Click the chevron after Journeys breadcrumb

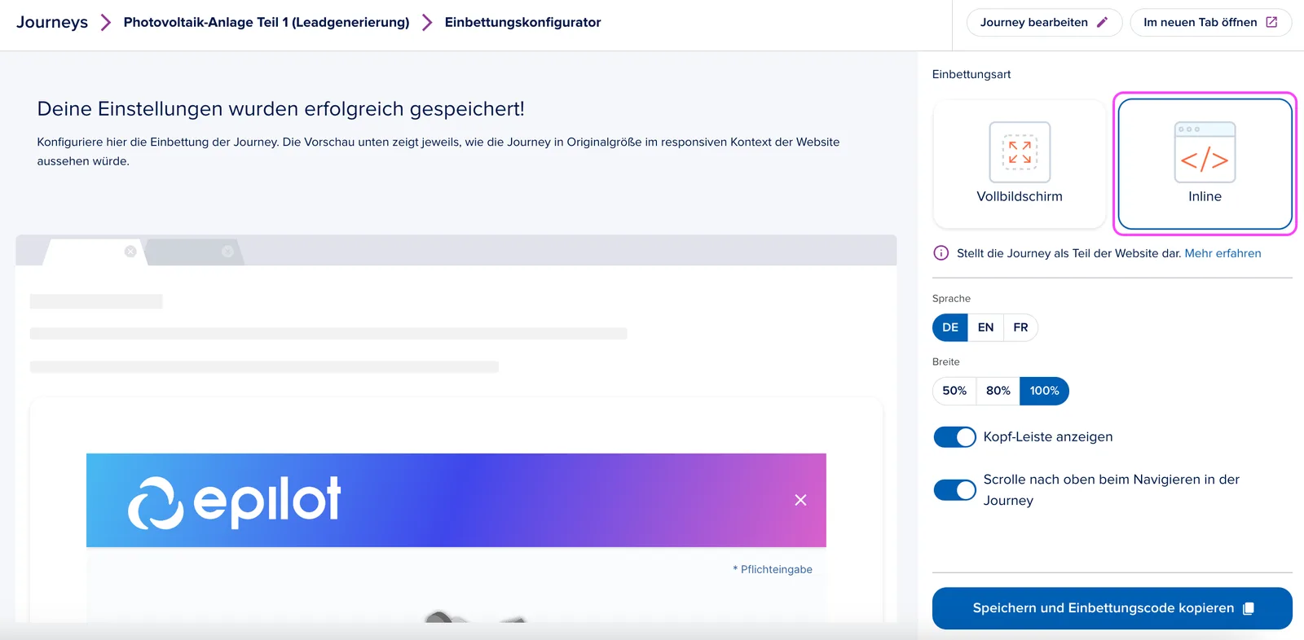(105, 22)
